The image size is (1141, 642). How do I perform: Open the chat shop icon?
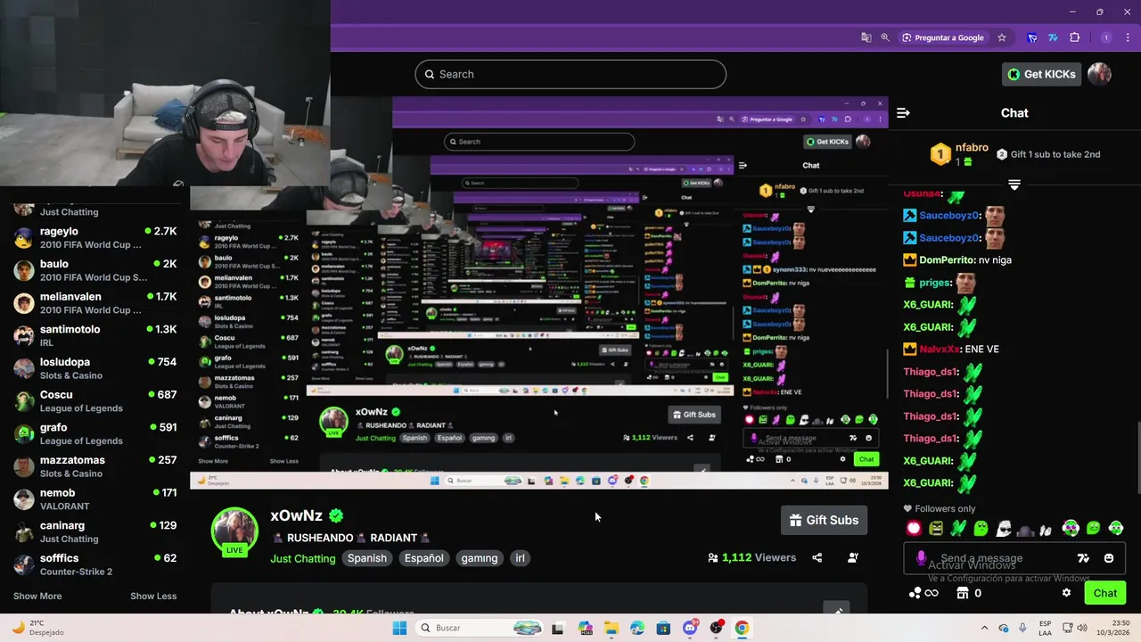coord(962,593)
